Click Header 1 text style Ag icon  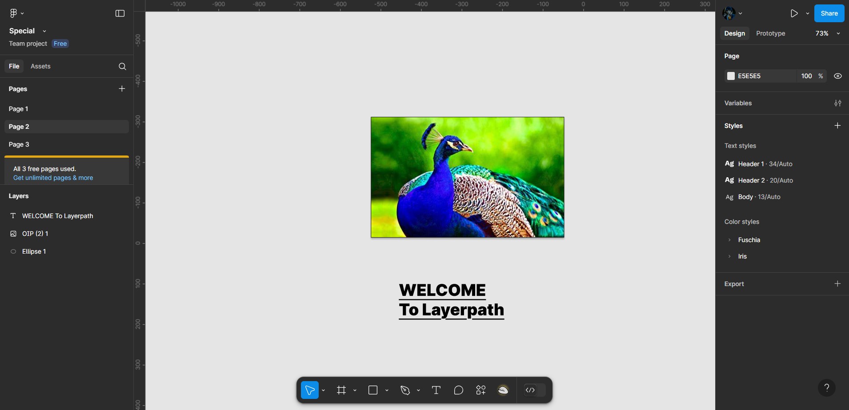click(729, 163)
